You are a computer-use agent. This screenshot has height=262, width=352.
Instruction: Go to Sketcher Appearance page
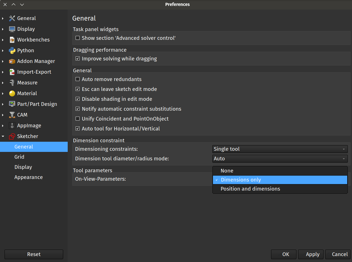28,177
